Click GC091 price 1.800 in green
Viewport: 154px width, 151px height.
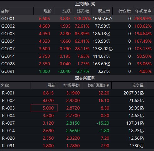point(44,71)
